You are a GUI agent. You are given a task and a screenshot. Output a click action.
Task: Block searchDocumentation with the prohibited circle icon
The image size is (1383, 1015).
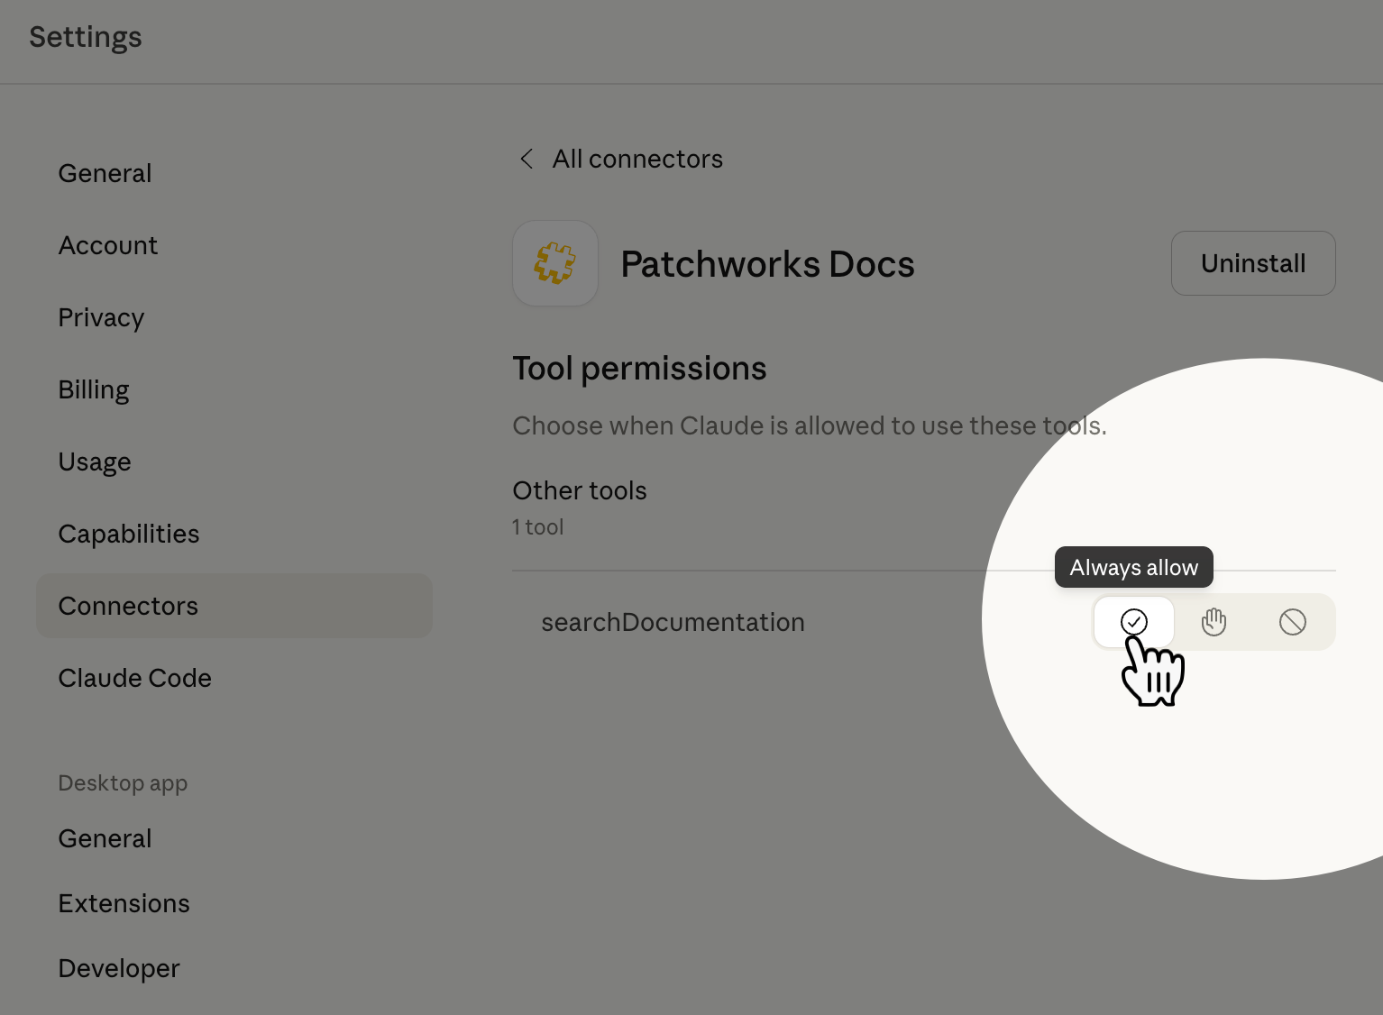pyautogui.click(x=1292, y=622)
